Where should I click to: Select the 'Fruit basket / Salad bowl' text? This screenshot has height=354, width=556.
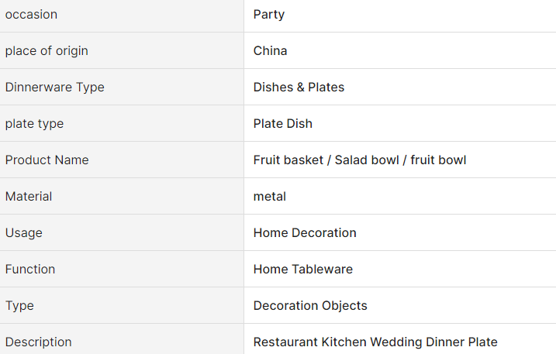(x=325, y=160)
